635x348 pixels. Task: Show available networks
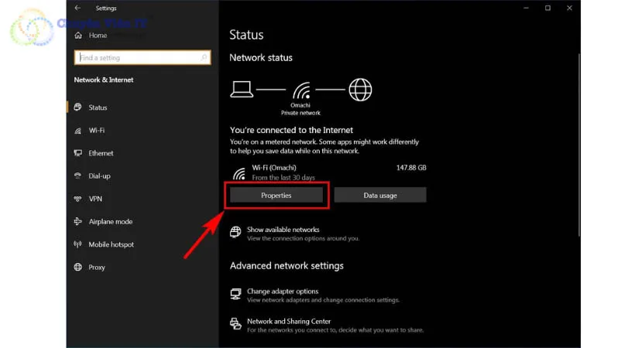(283, 230)
